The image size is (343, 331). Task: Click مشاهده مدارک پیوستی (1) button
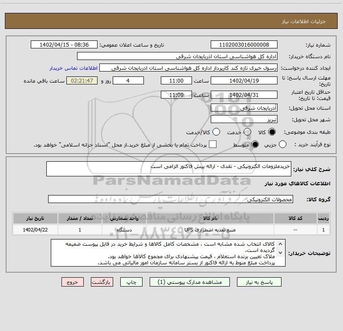(190, 282)
